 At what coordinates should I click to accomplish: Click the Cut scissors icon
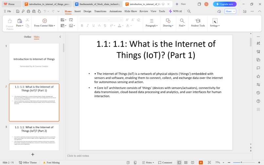point(27,20)
